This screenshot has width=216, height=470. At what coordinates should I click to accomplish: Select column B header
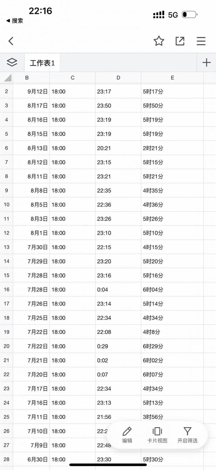[x=27, y=78]
